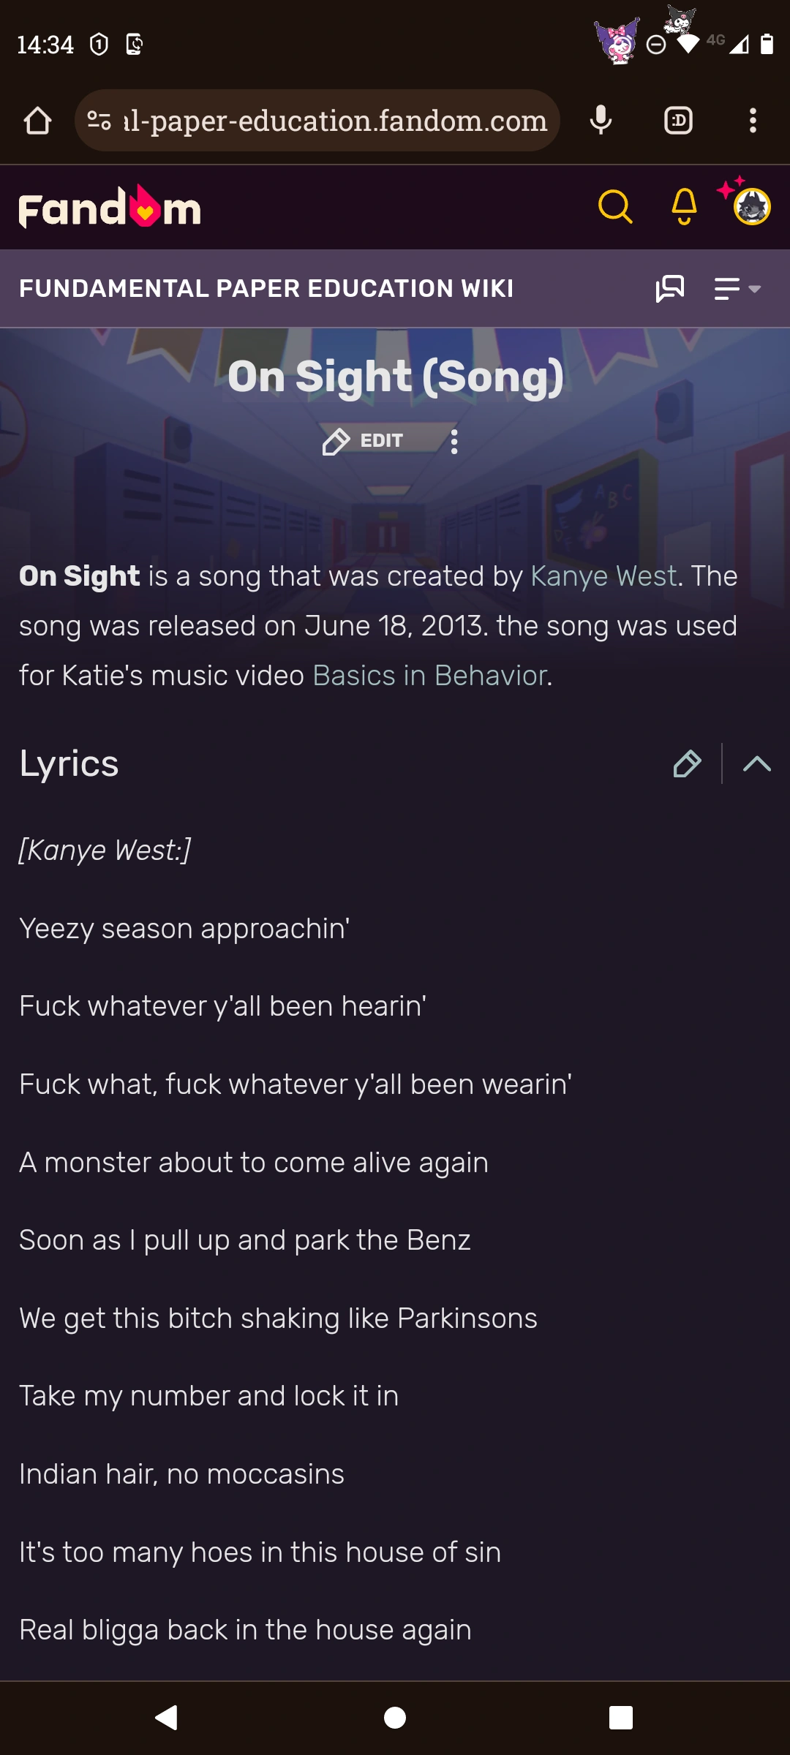Image resolution: width=790 pixels, height=1755 pixels.
Task: Open the wiki discussions icon
Action: coord(669,289)
